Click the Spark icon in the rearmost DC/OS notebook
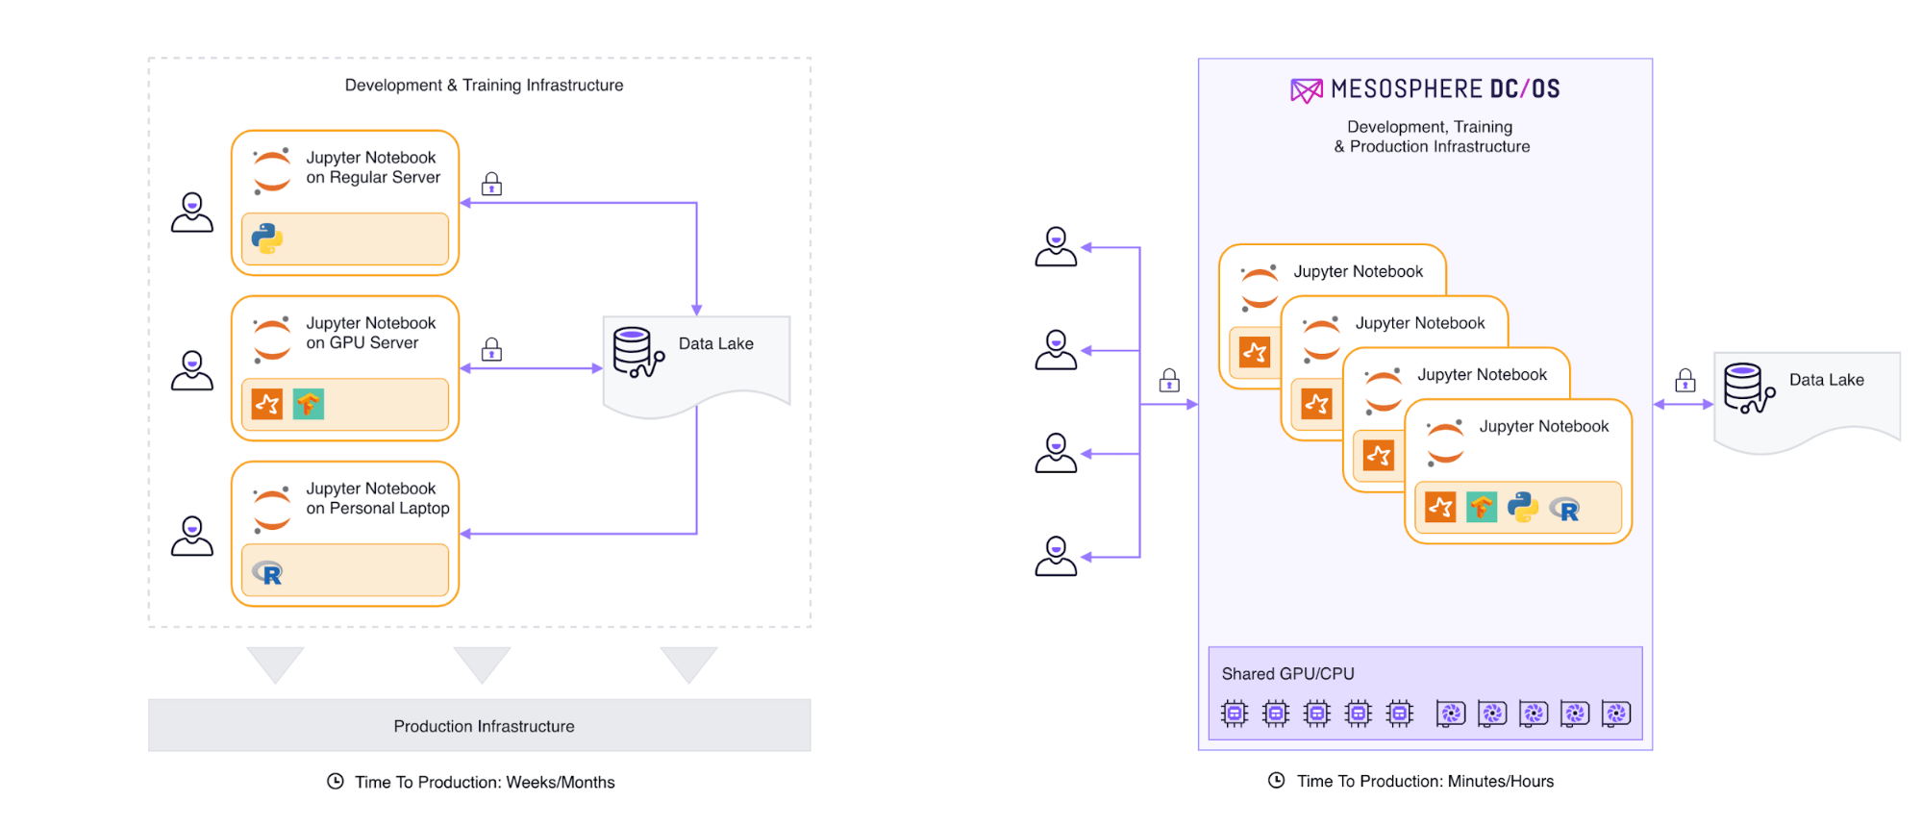 click(x=1255, y=352)
